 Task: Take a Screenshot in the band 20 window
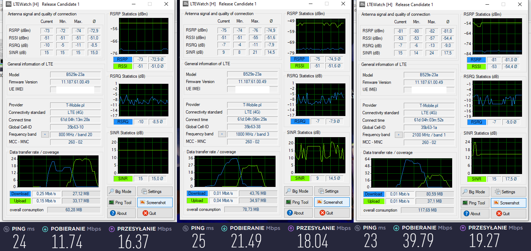[x=154, y=202]
